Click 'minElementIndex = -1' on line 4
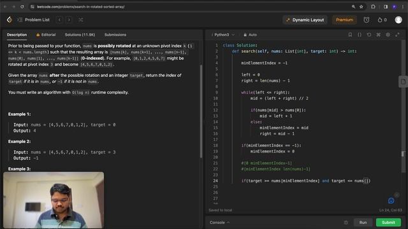Image resolution: width=408 pixels, height=229 pixels. (265, 63)
